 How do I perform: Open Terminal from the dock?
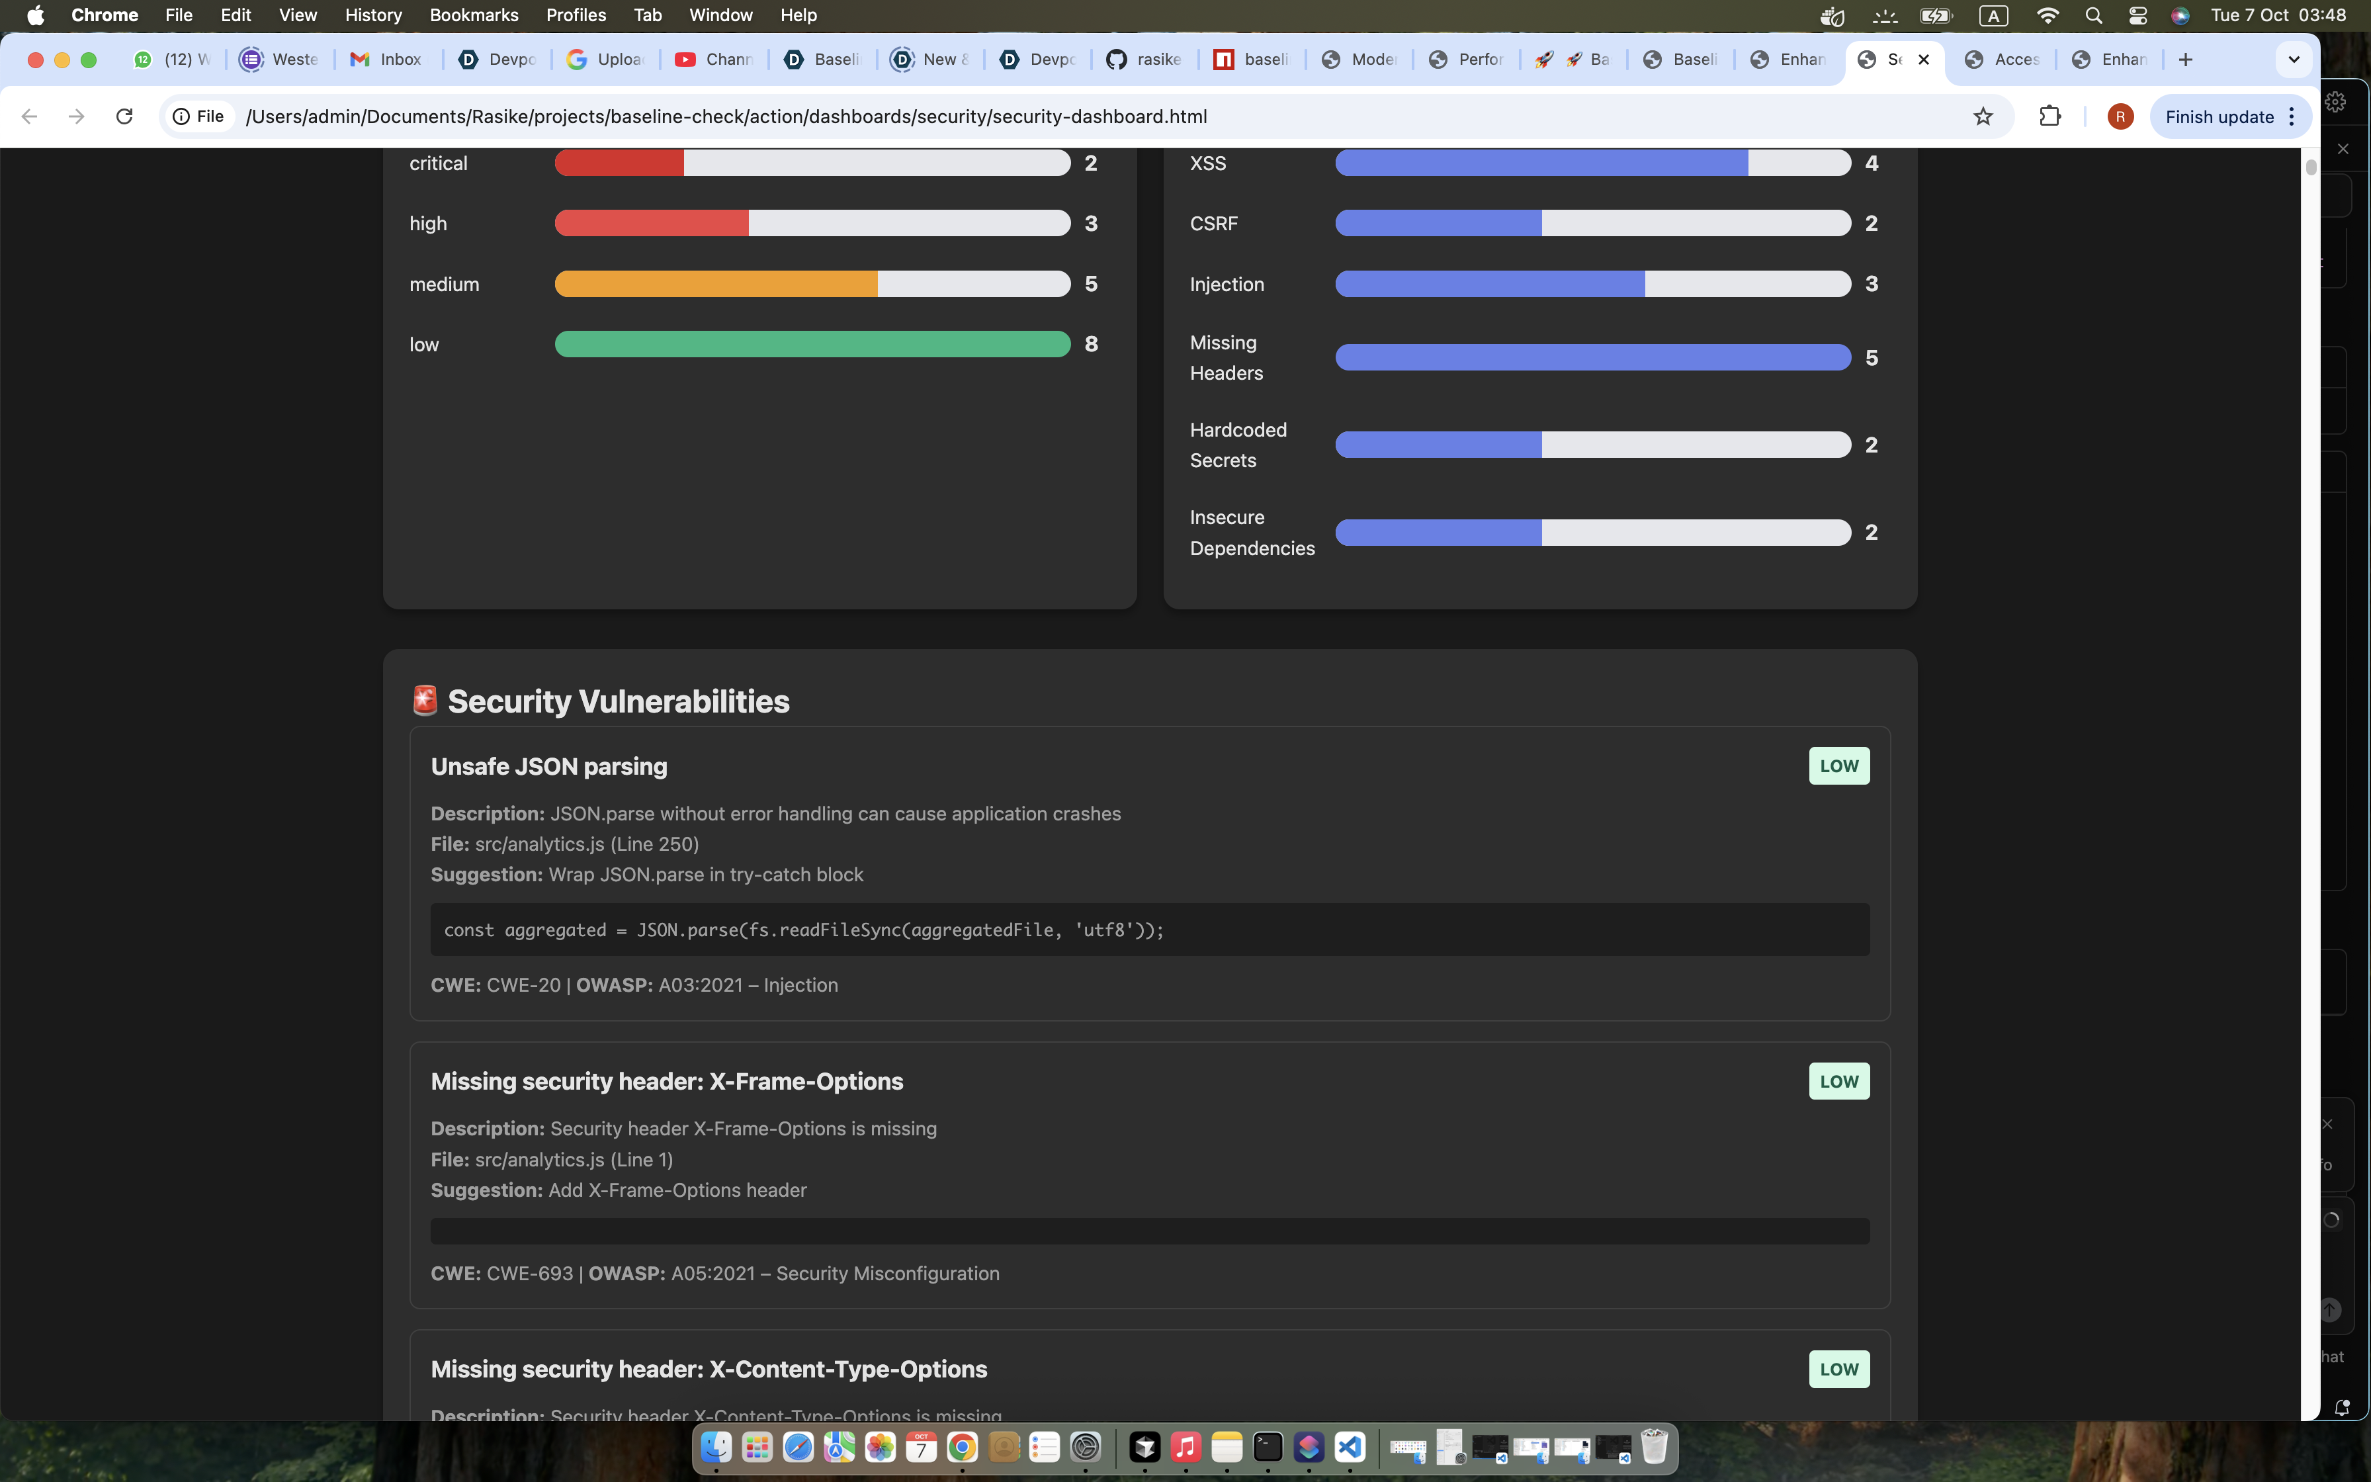click(1268, 1447)
